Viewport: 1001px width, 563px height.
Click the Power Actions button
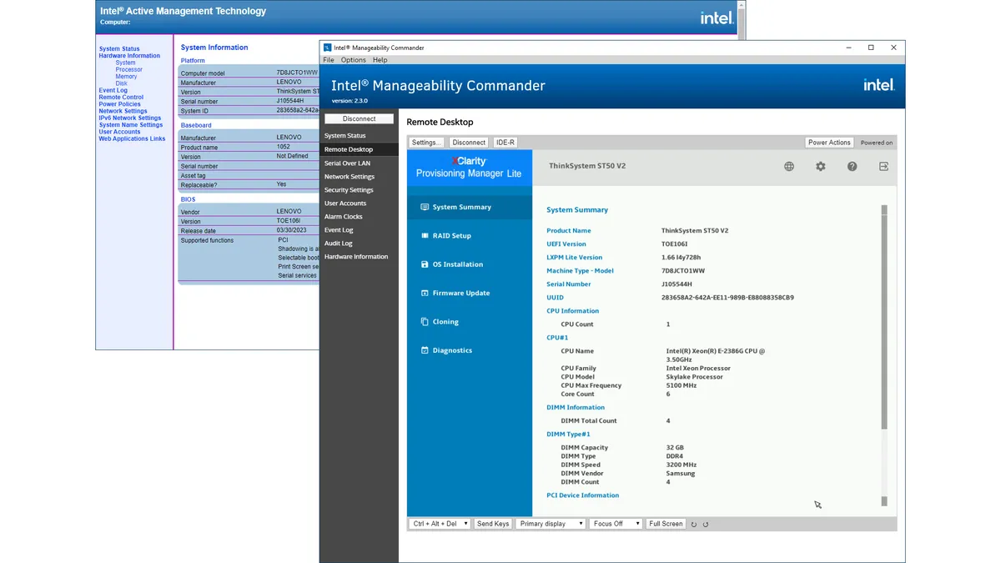829,143
